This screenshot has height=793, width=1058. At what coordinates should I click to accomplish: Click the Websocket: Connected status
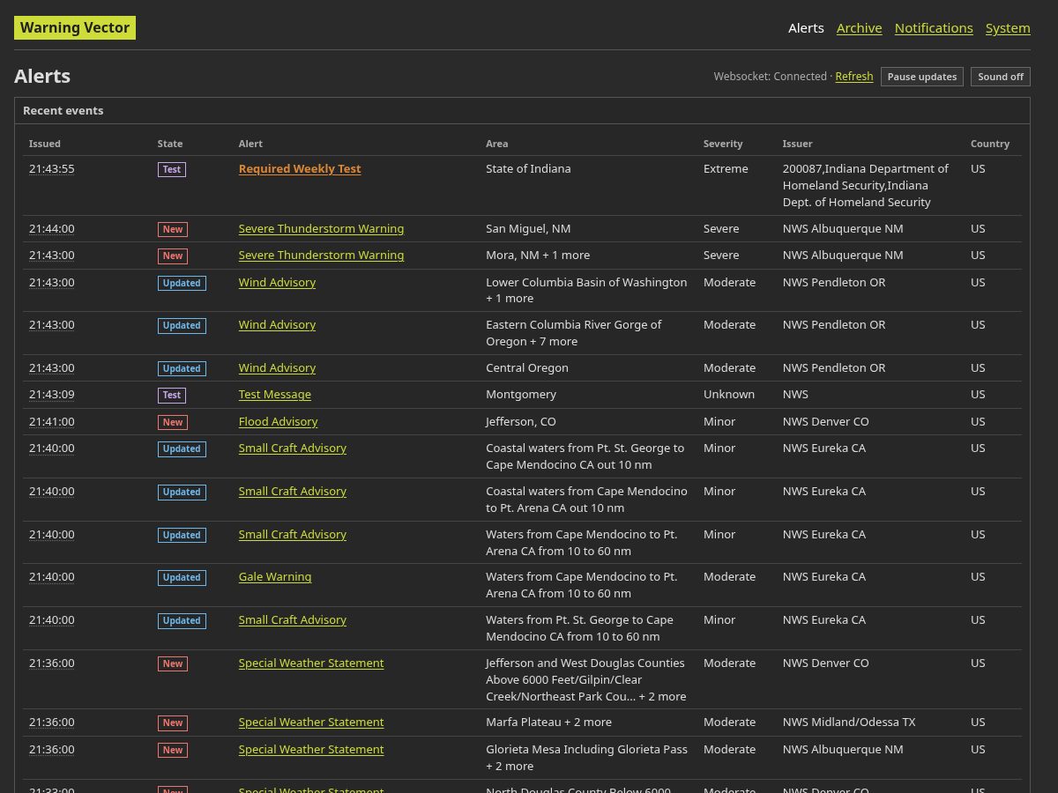pos(771,77)
